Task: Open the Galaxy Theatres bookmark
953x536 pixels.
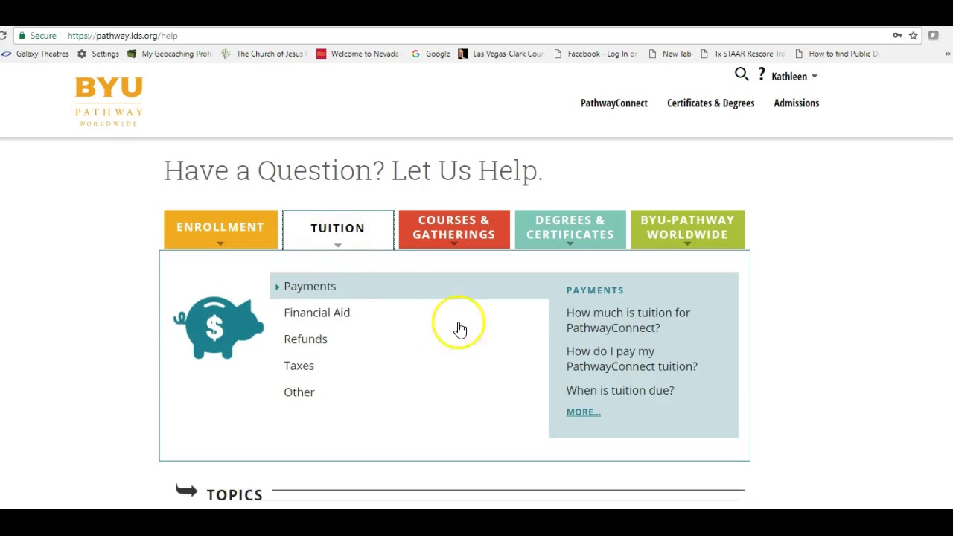Action: 35,54
